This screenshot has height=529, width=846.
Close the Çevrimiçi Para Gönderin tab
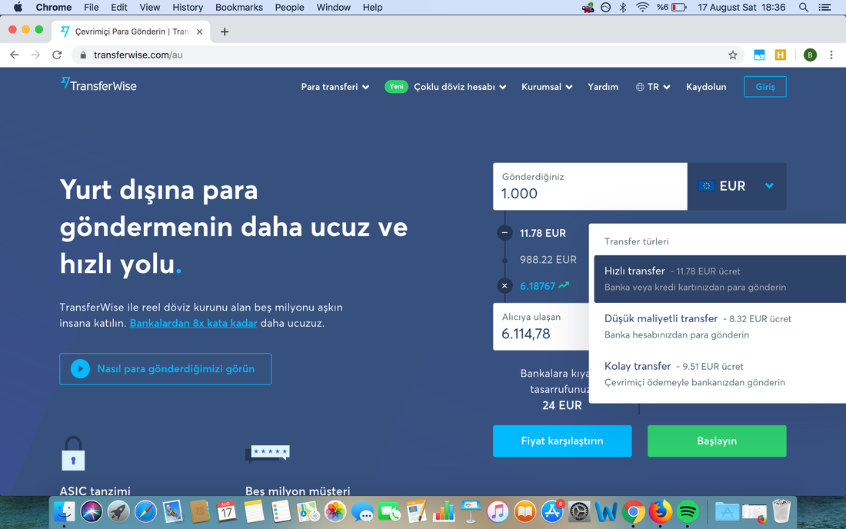(x=200, y=32)
